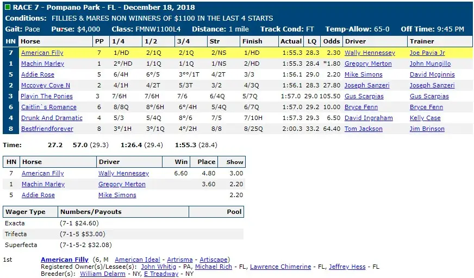Open dam Artrisma link
The image size is (474, 278).
[x=179, y=260]
